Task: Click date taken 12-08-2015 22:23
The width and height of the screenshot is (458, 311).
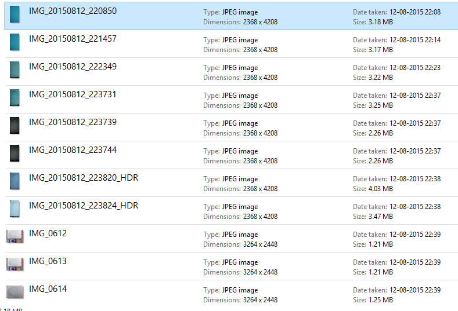Action: [x=415, y=68]
